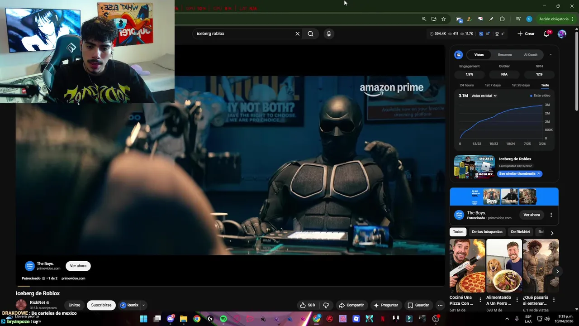Click the vidIQ blue icon in YouTube header
Image resolution: width=579 pixels, height=326 pixels.
click(481, 34)
